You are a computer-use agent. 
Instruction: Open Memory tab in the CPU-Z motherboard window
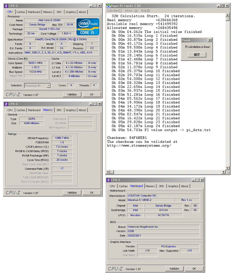coord(150,186)
